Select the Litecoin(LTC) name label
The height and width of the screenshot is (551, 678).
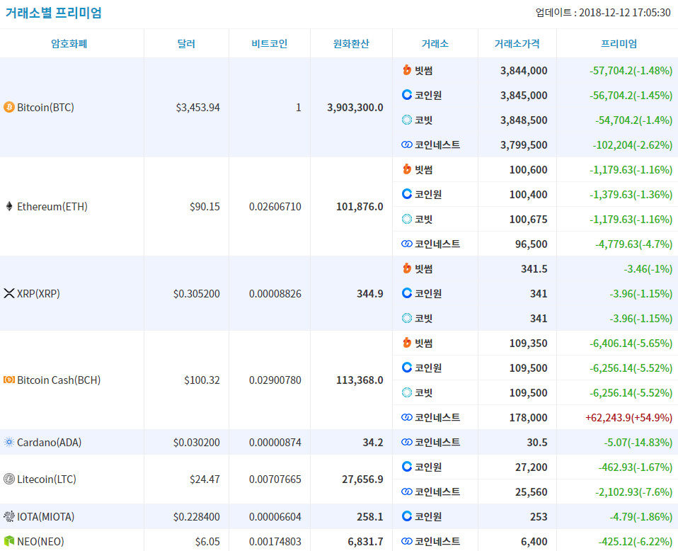pos(47,479)
